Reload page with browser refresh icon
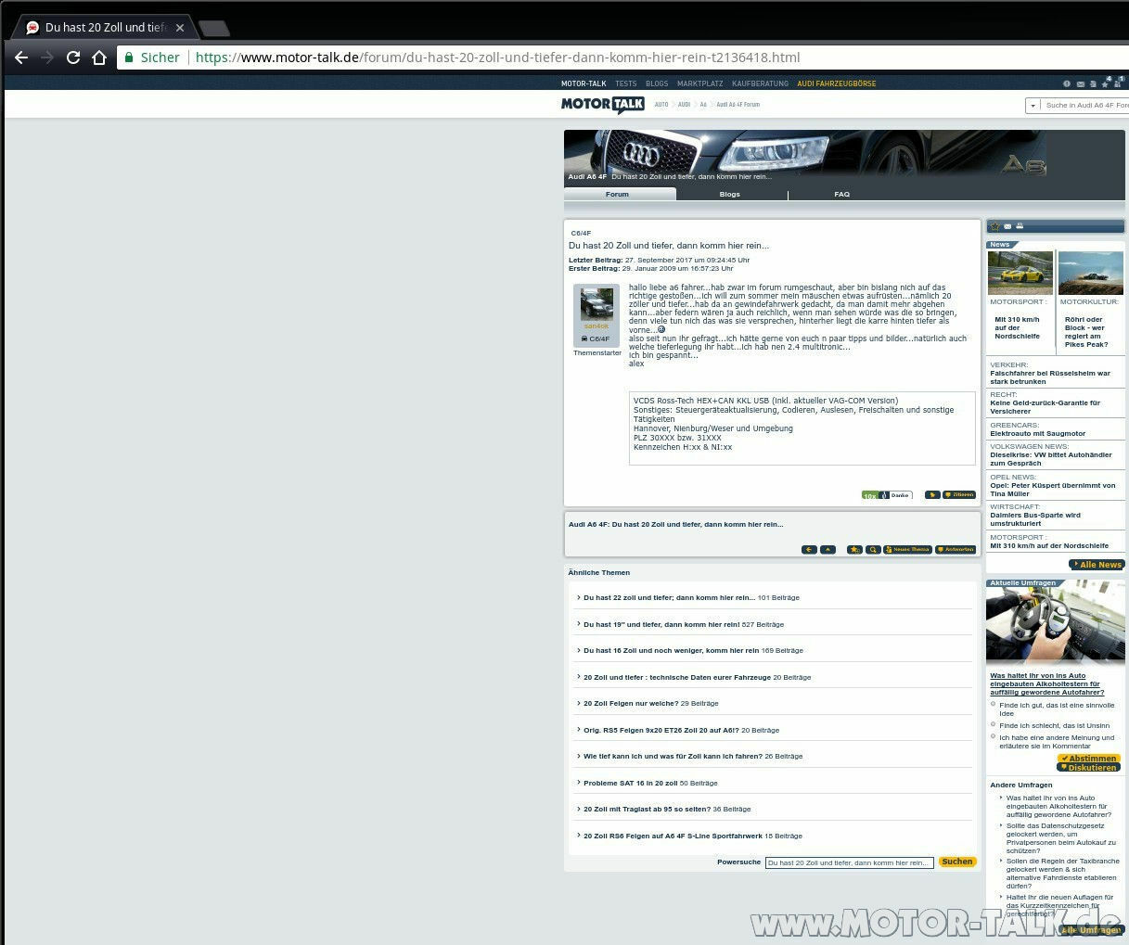The height and width of the screenshot is (945, 1129). [72, 57]
